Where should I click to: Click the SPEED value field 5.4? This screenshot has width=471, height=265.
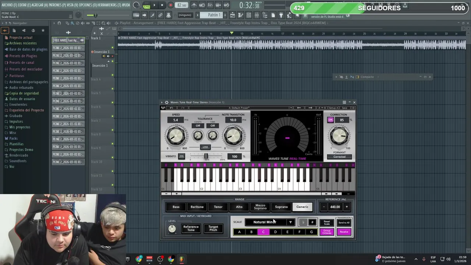(x=176, y=120)
